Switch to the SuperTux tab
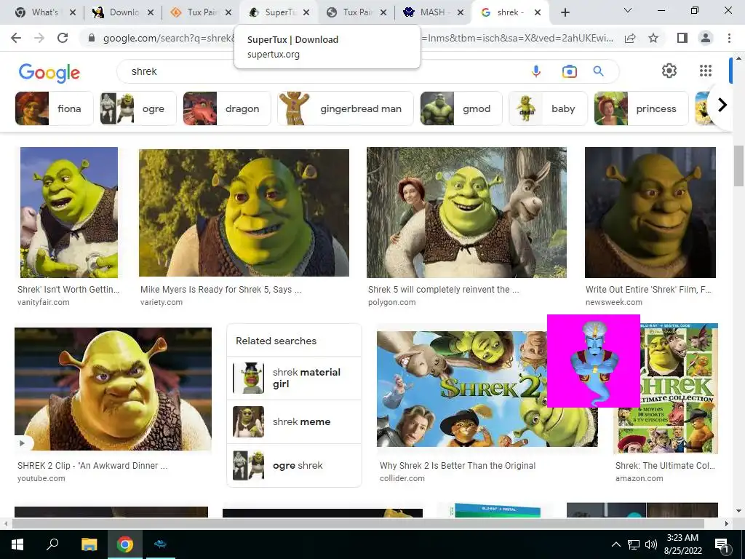The width and height of the screenshot is (745, 559). [279, 12]
